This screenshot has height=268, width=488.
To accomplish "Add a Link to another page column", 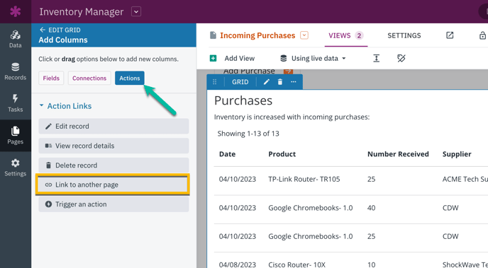I will [x=113, y=185].
